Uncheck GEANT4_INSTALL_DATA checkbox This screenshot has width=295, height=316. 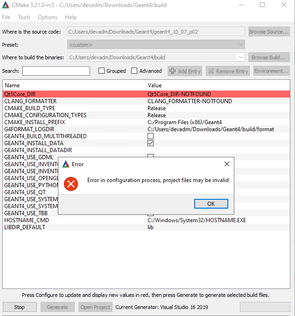click(x=150, y=143)
